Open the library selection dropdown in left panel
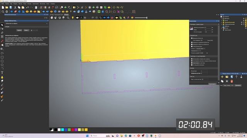The width and height of the screenshot is (247, 138). coord(26,23)
